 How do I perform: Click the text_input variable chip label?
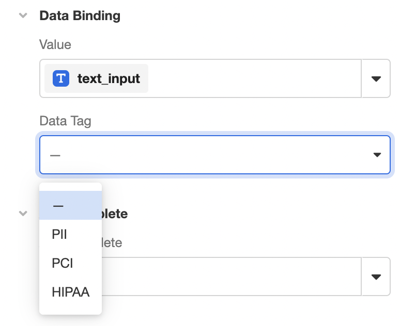click(x=109, y=78)
